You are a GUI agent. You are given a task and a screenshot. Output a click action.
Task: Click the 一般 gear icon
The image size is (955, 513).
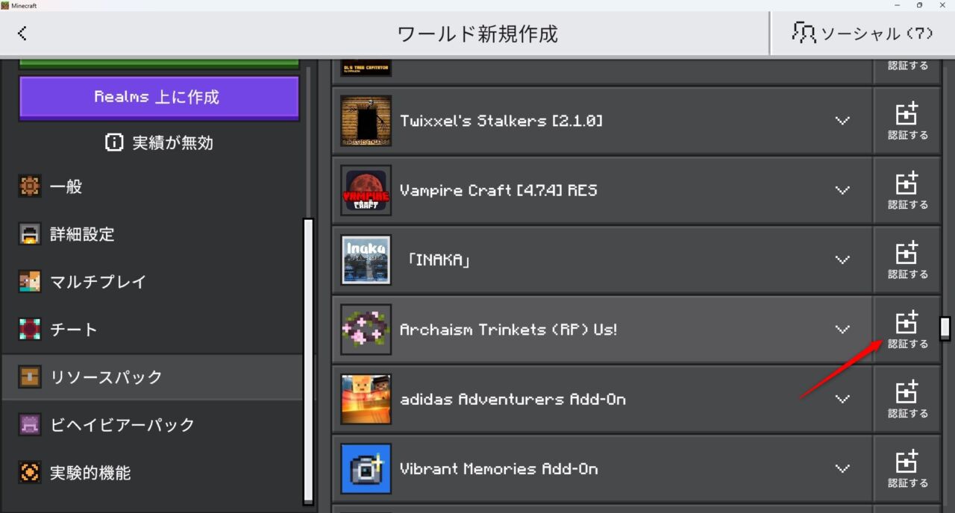tap(30, 186)
